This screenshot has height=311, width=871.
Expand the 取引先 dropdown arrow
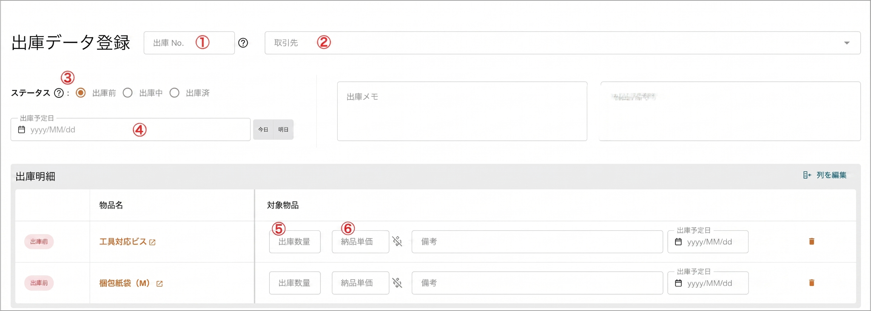click(847, 43)
